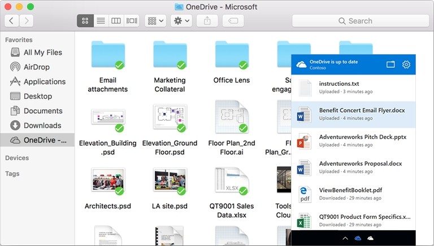Click the blue OneDrive tray icon
The image size is (434, 246).
(358, 238)
